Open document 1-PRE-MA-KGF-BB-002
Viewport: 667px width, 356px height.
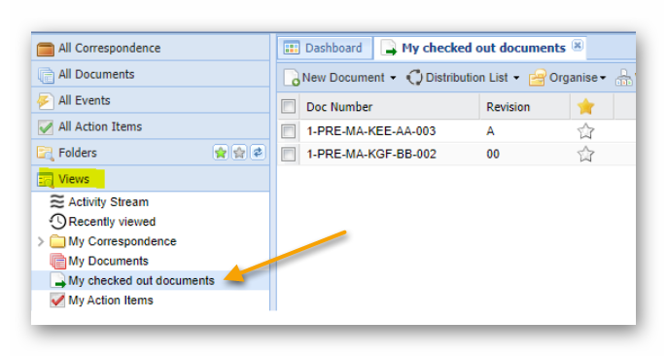click(371, 154)
